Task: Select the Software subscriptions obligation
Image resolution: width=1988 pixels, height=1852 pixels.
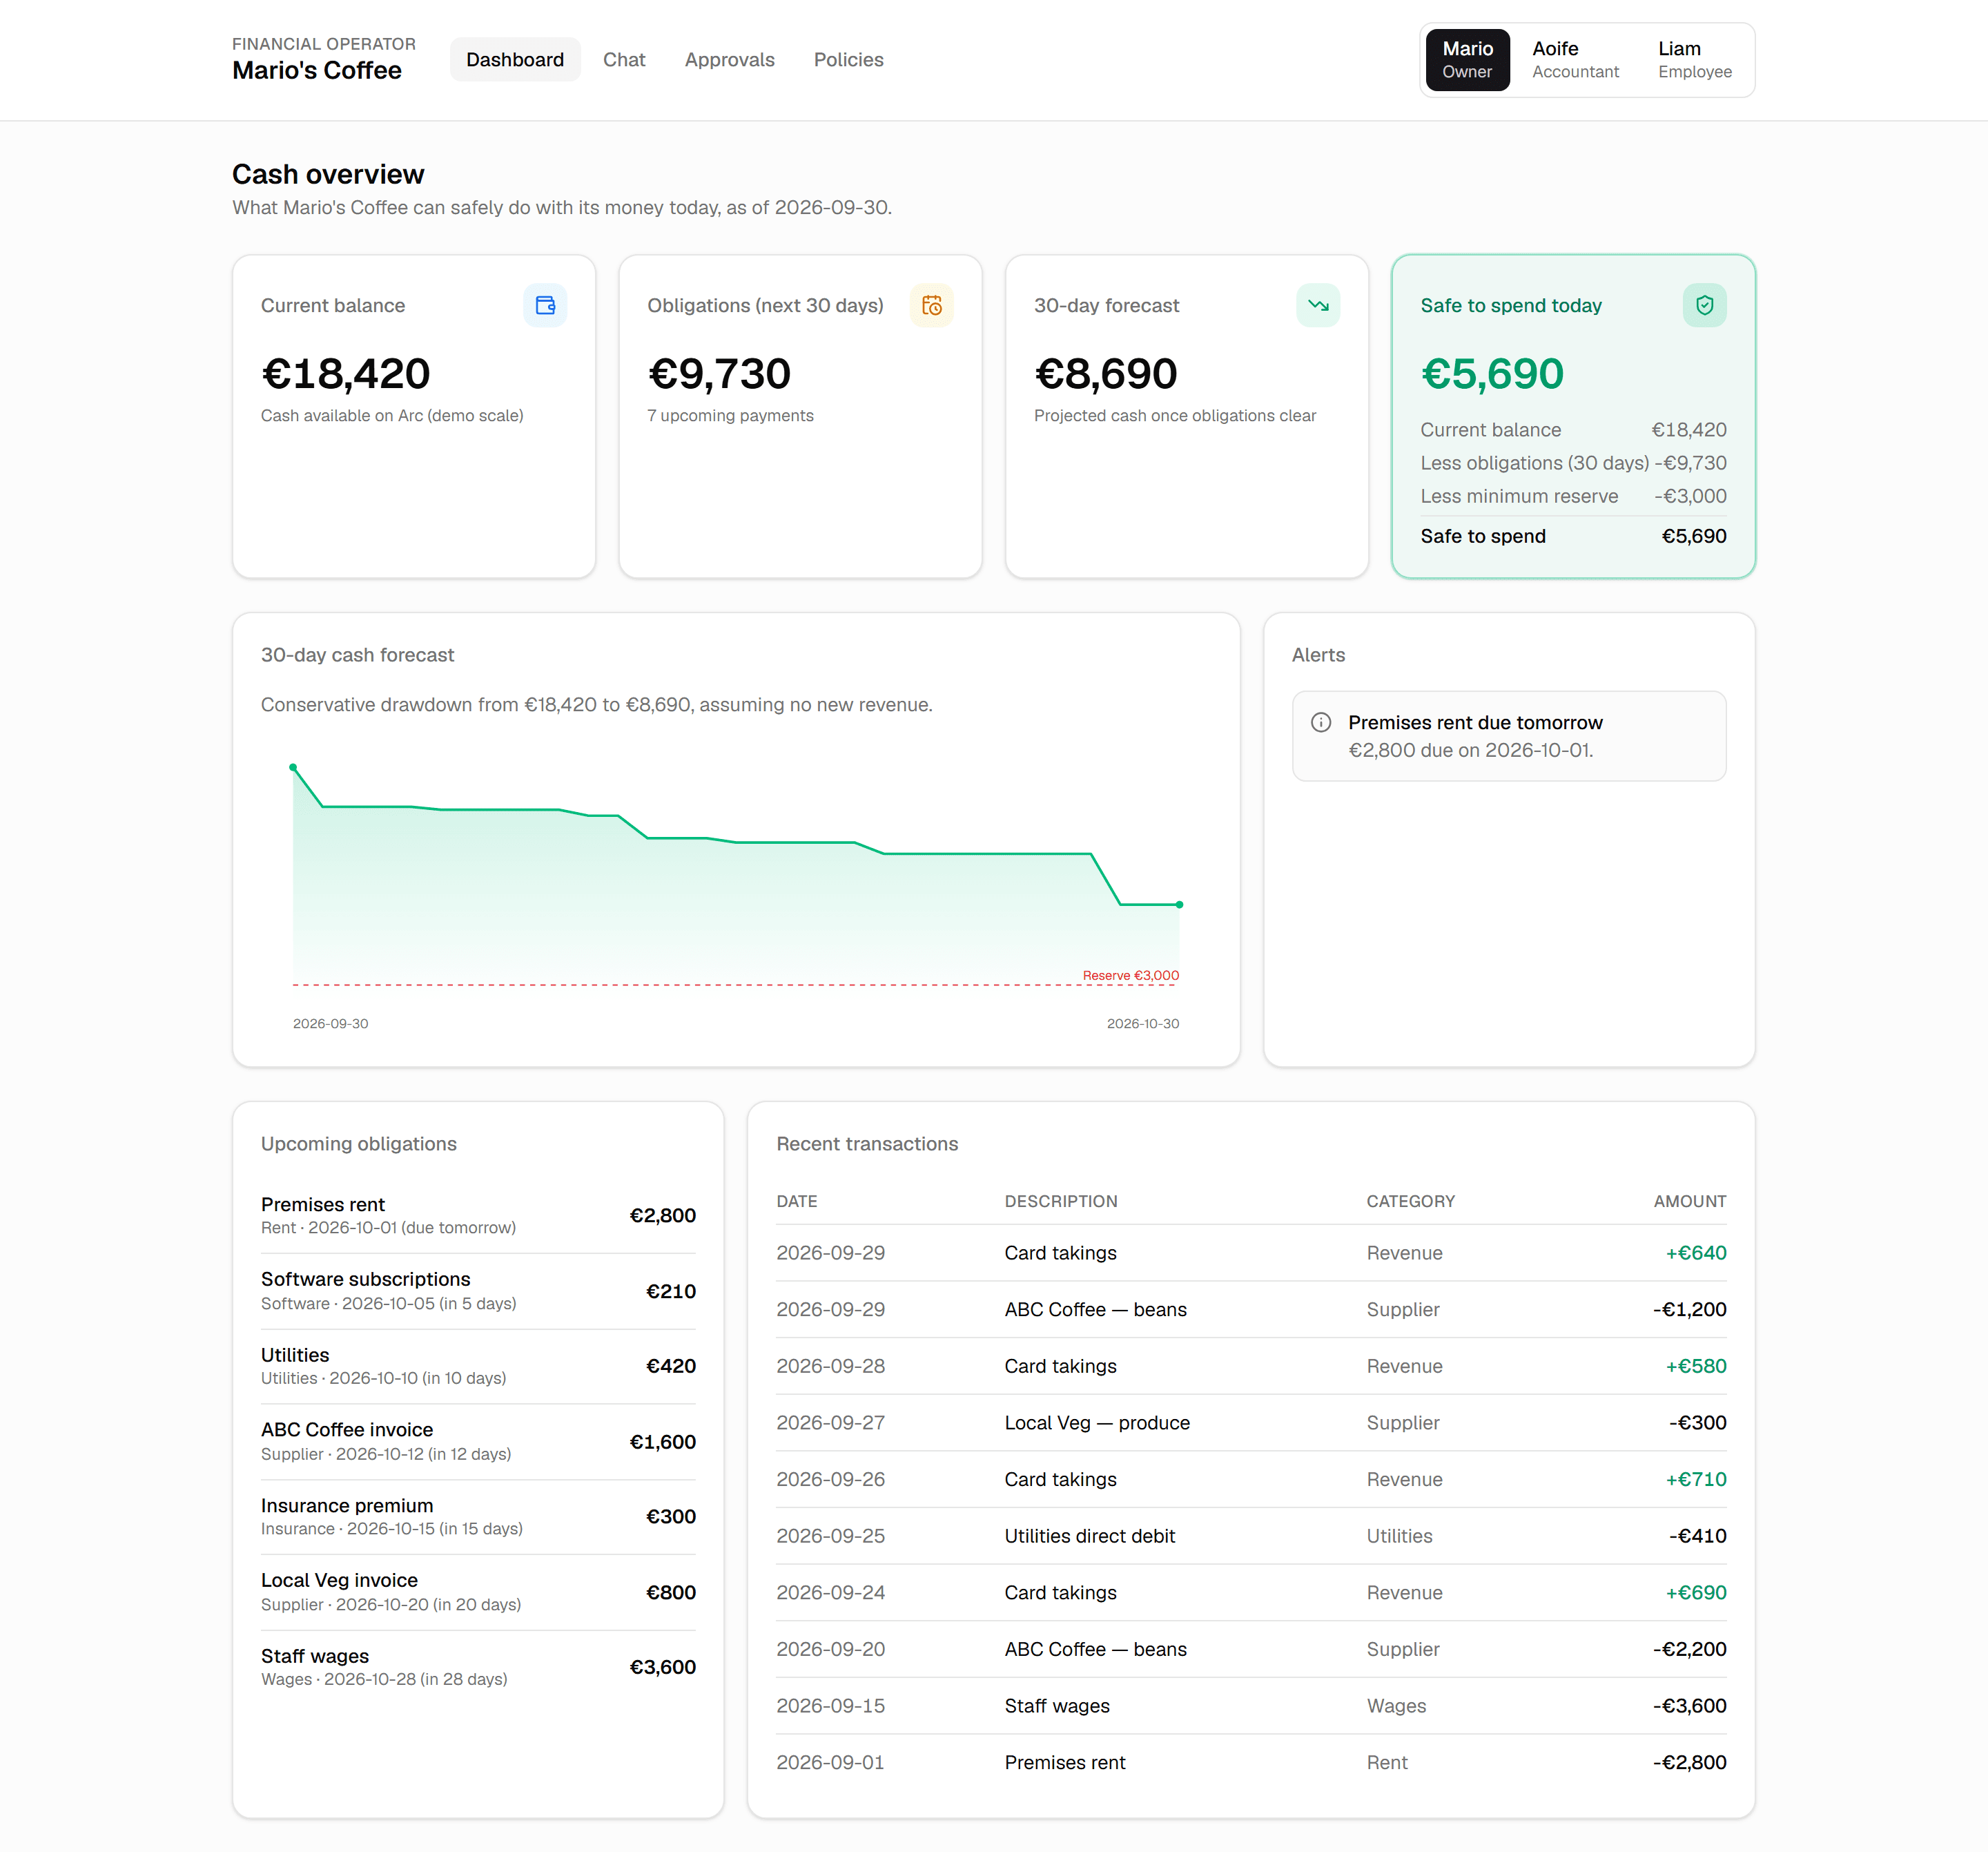Action: (478, 1291)
